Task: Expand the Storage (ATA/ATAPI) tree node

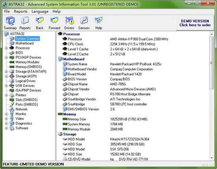Action: point(7,71)
